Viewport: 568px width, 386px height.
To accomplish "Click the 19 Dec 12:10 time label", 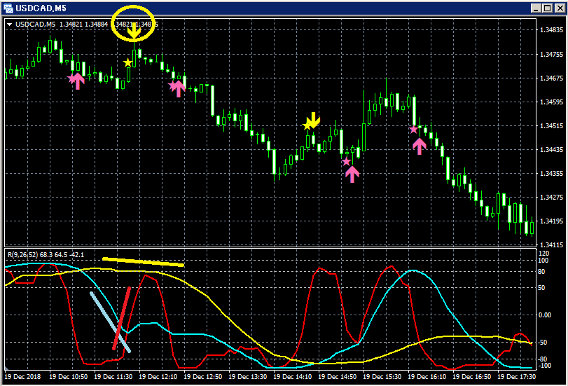I will (x=158, y=377).
